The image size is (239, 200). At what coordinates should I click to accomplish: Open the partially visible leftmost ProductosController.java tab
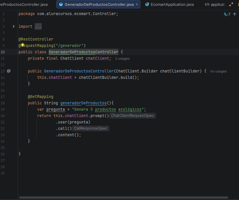tap(24, 5)
